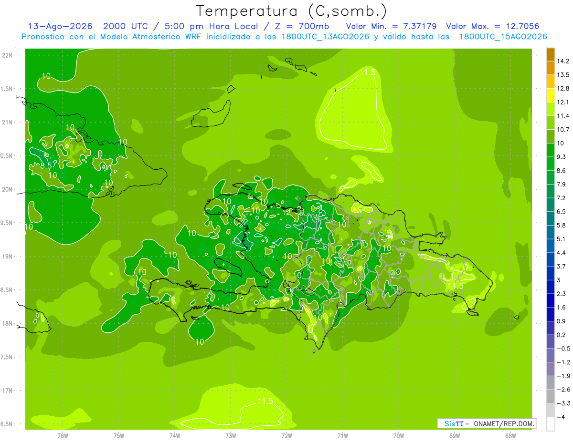Click the '11.5' contour label south of Haiti
This screenshot has height=442, width=573.
(265, 401)
